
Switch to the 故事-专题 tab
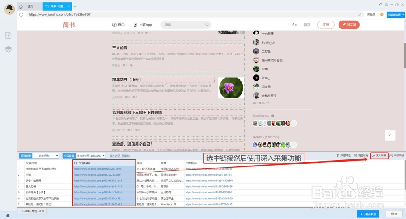(57, 6)
